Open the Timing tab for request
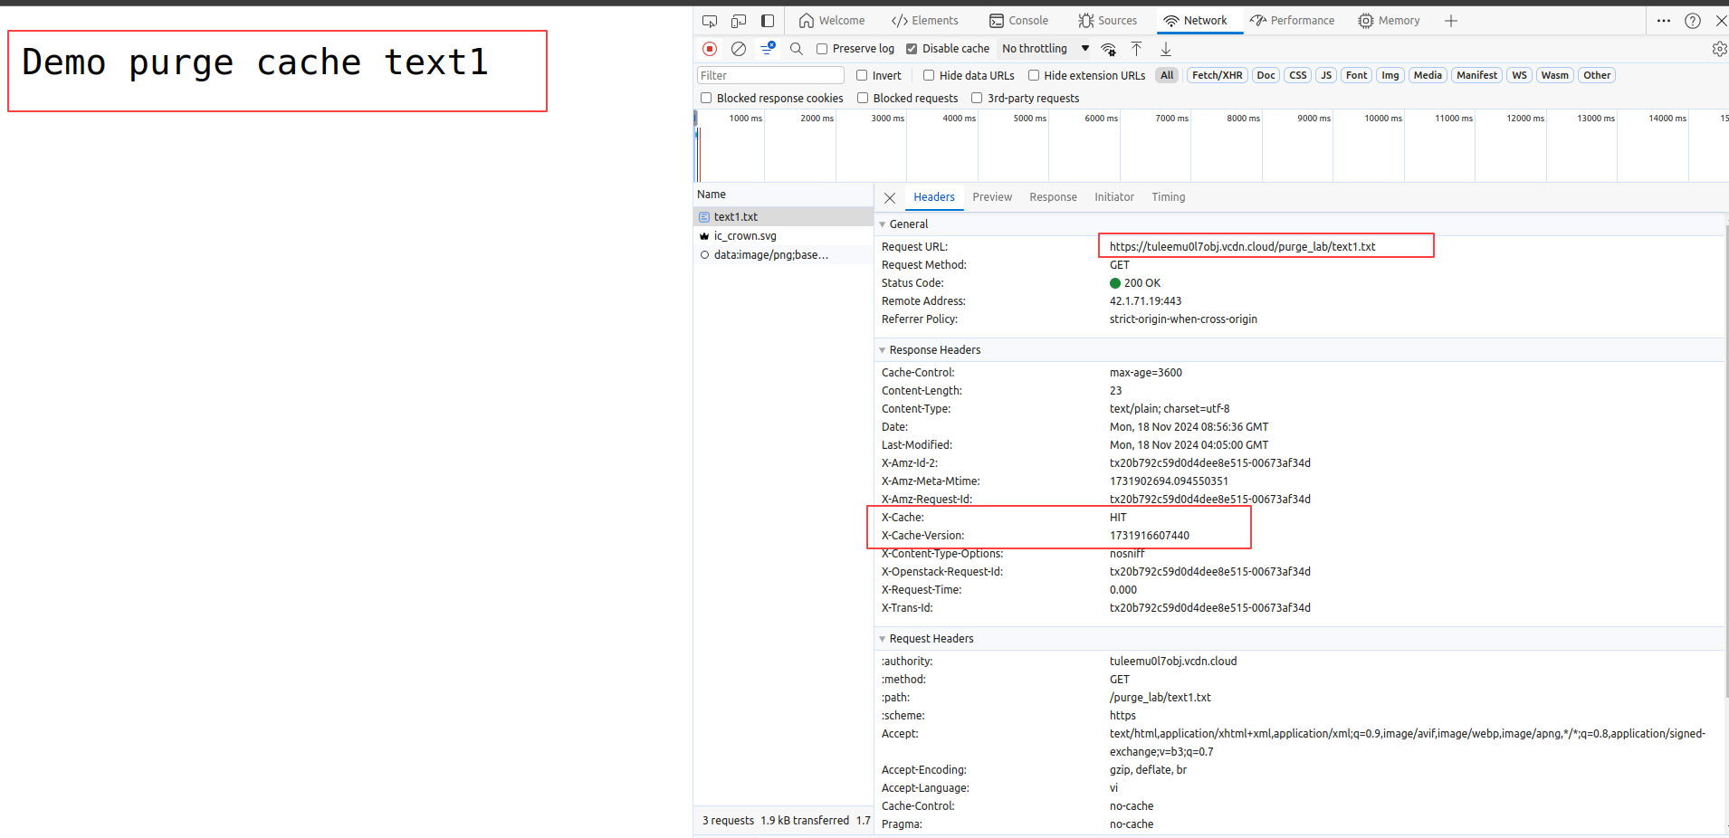Viewport: 1729px width, 838px height. (x=1168, y=197)
